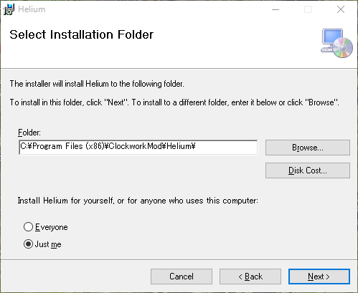Click the Folder field label
Screen dimensions: 358x293
click(29, 133)
